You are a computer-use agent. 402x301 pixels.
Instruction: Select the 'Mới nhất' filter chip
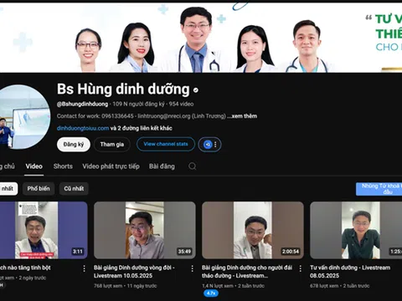tap(8, 189)
